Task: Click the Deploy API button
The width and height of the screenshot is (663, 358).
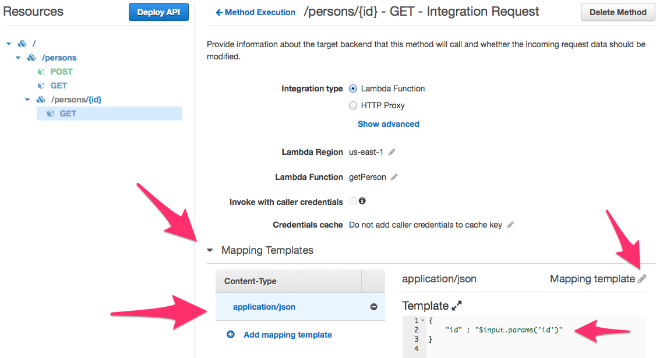Action: click(158, 12)
